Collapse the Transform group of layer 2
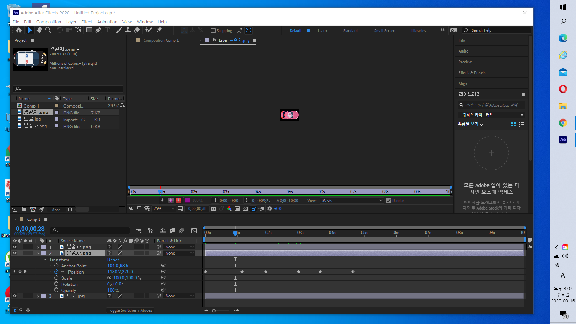The width and height of the screenshot is (576, 324). [45, 260]
